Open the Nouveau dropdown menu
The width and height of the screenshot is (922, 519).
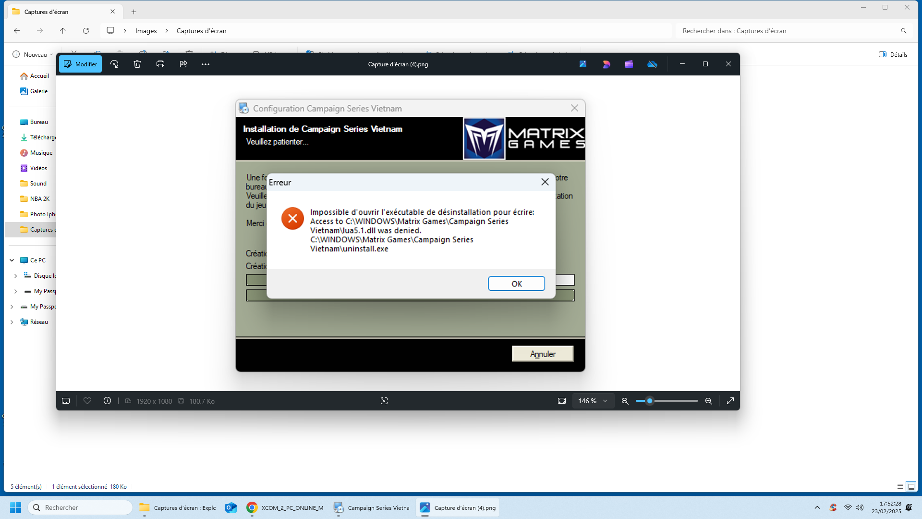pos(33,54)
